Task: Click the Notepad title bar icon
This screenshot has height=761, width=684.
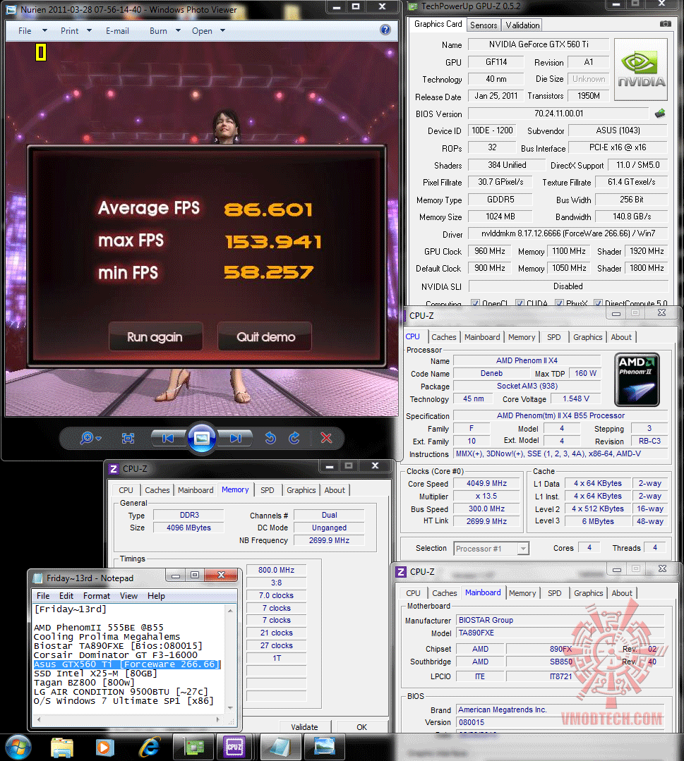Action: (x=37, y=578)
